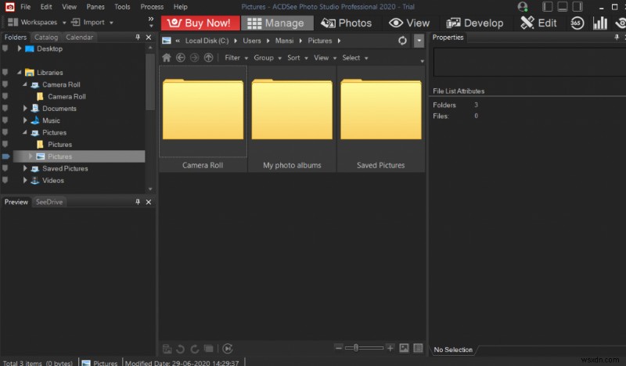This screenshot has width=626, height=366.
Task: Navigate back with the left arrow icon
Action: (x=181, y=58)
